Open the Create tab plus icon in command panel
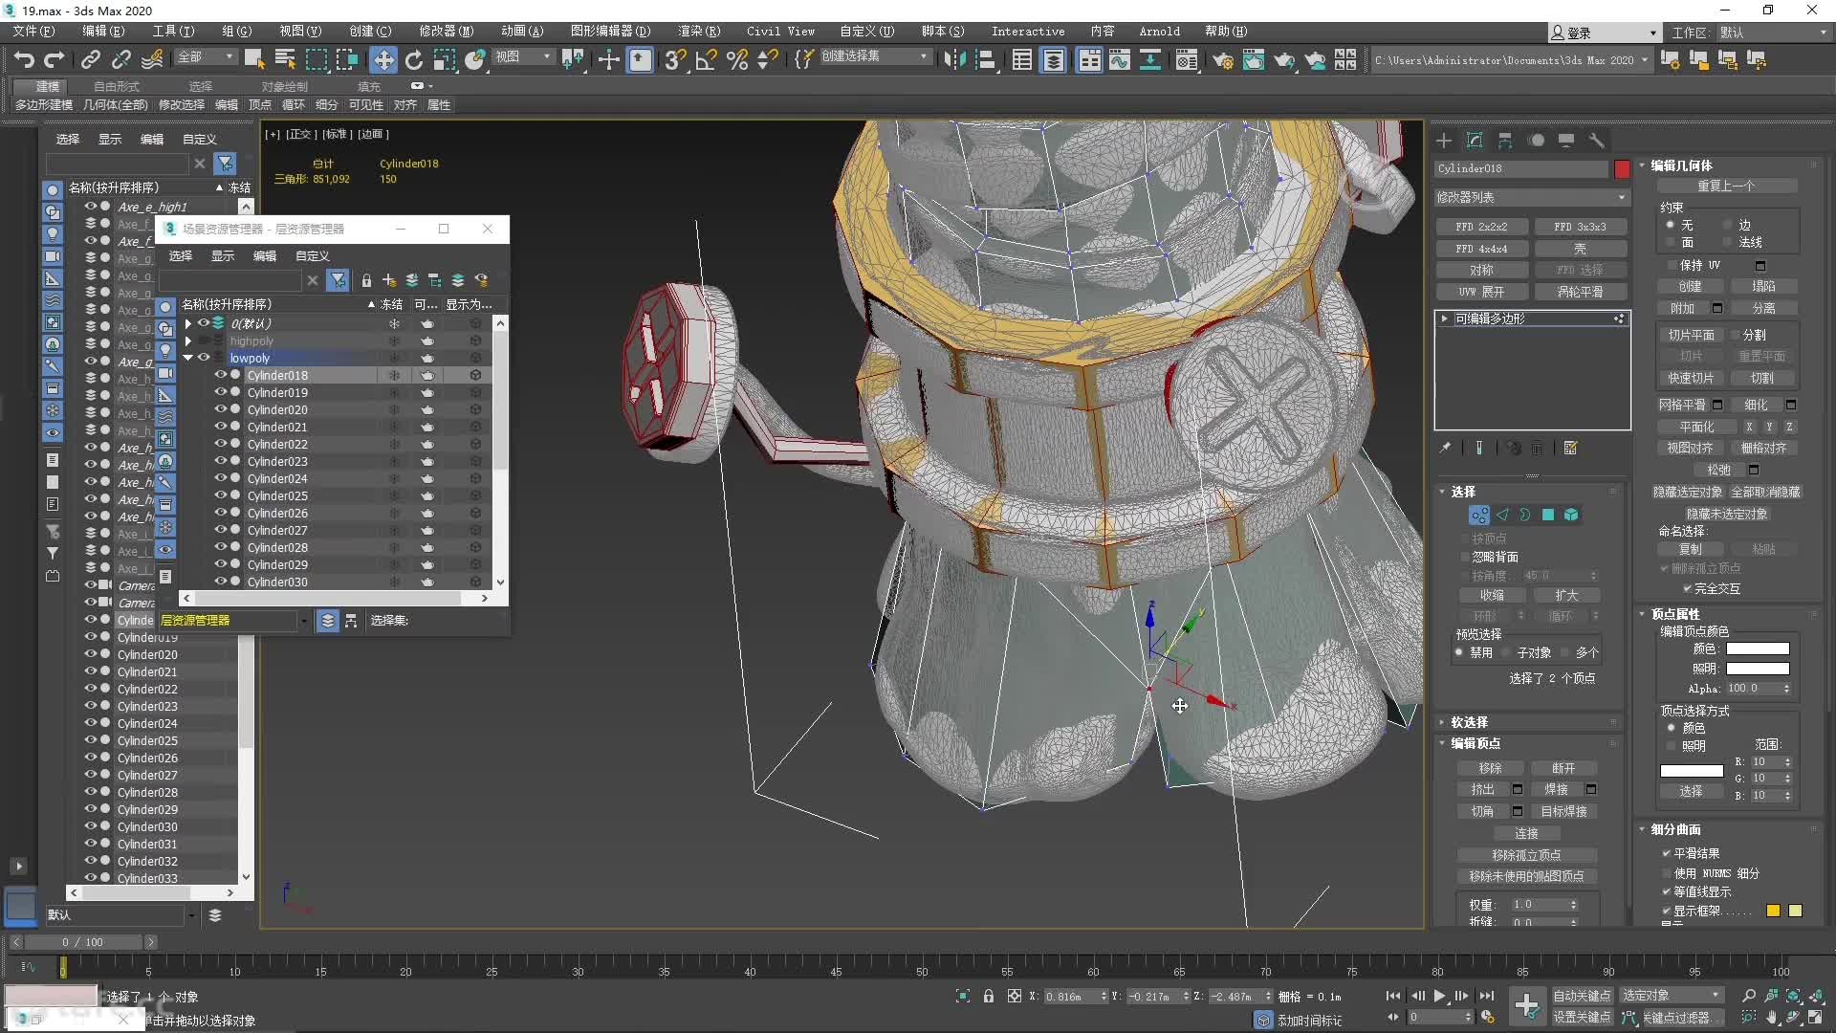This screenshot has width=1836, height=1033. click(x=1444, y=141)
